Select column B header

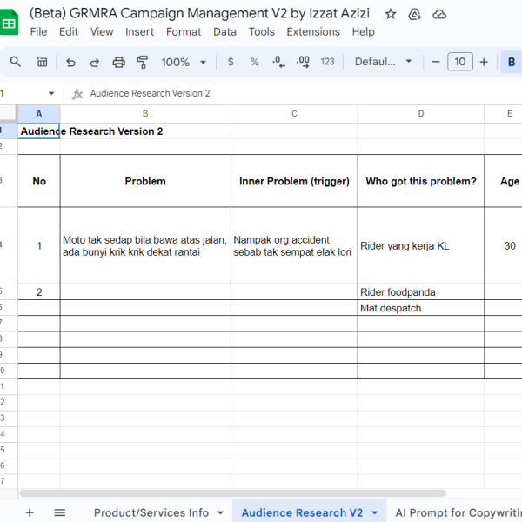point(145,114)
